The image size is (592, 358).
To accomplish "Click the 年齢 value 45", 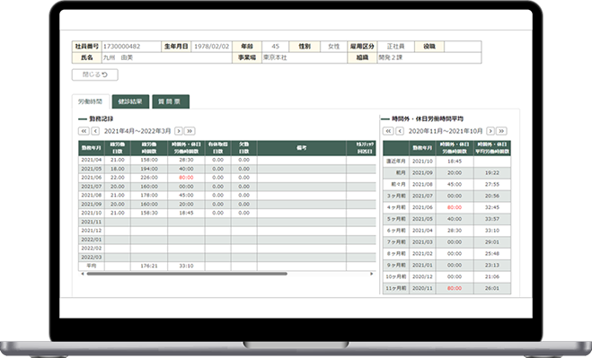I will [x=275, y=47].
